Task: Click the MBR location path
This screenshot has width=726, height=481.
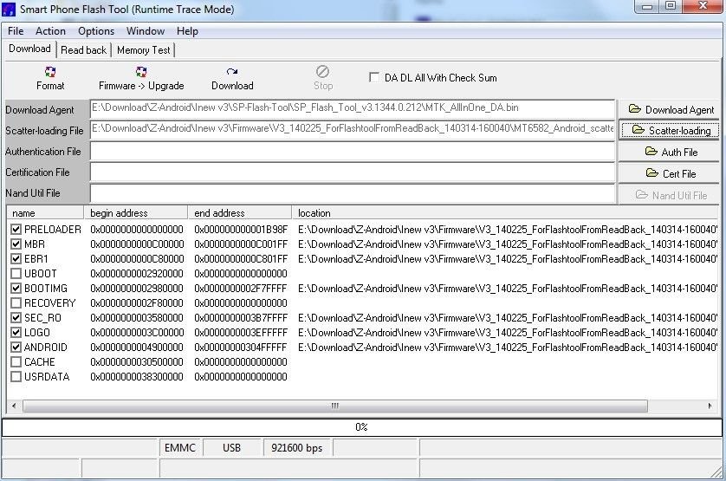Action: pyautogui.click(x=508, y=244)
